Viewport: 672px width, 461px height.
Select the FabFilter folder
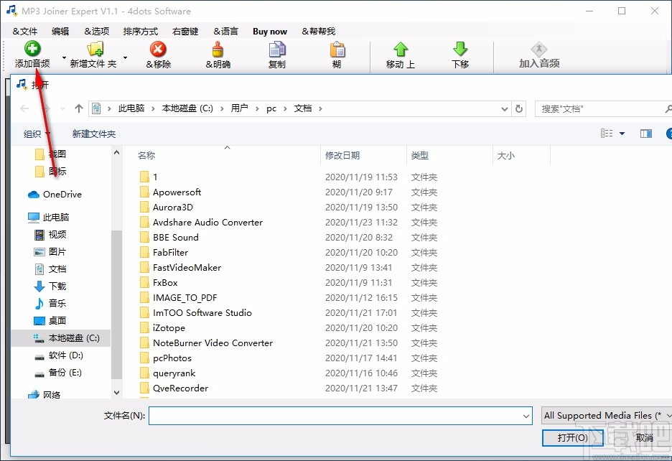164,252
